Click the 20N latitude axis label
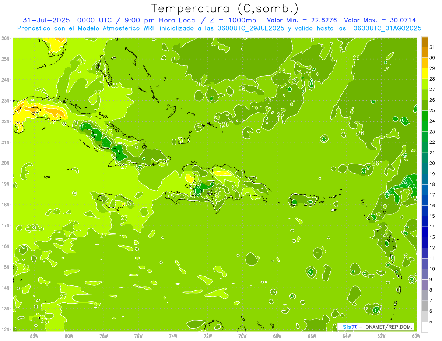The image size is (442, 341). tap(6, 163)
